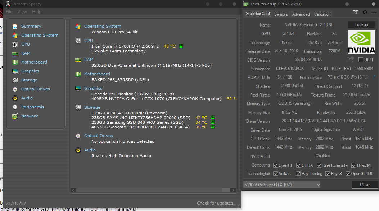Switch to the Advanced tab in GPU-Z
Screen dimensions: 379x211
tap(301, 14)
